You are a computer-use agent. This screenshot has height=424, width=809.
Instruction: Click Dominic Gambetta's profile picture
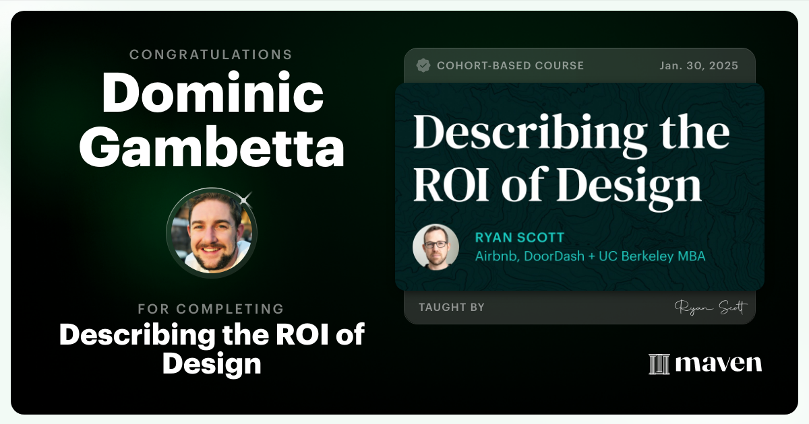pos(212,232)
